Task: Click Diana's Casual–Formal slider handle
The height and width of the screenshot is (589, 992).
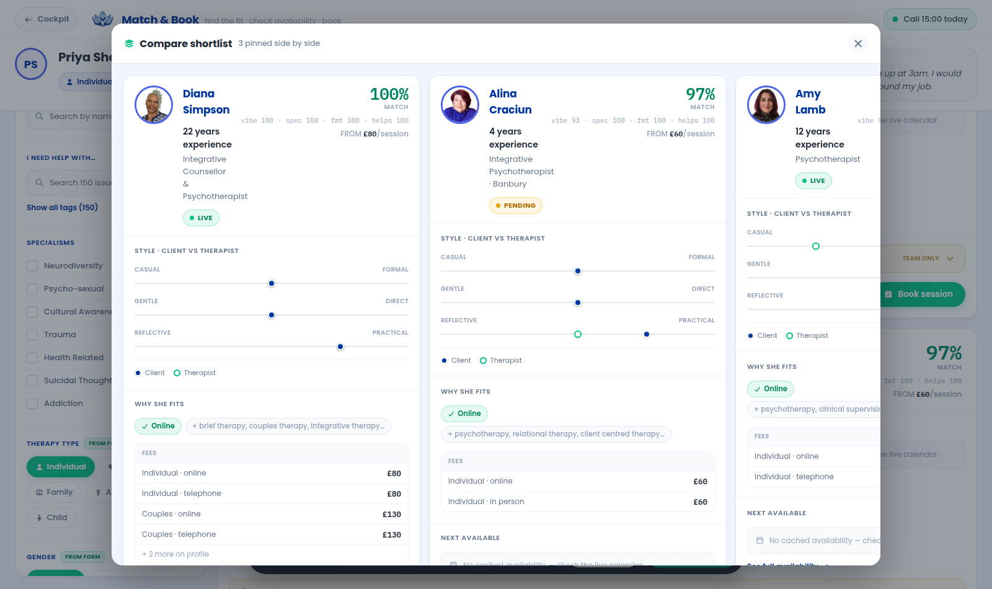Action: tap(272, 283)
